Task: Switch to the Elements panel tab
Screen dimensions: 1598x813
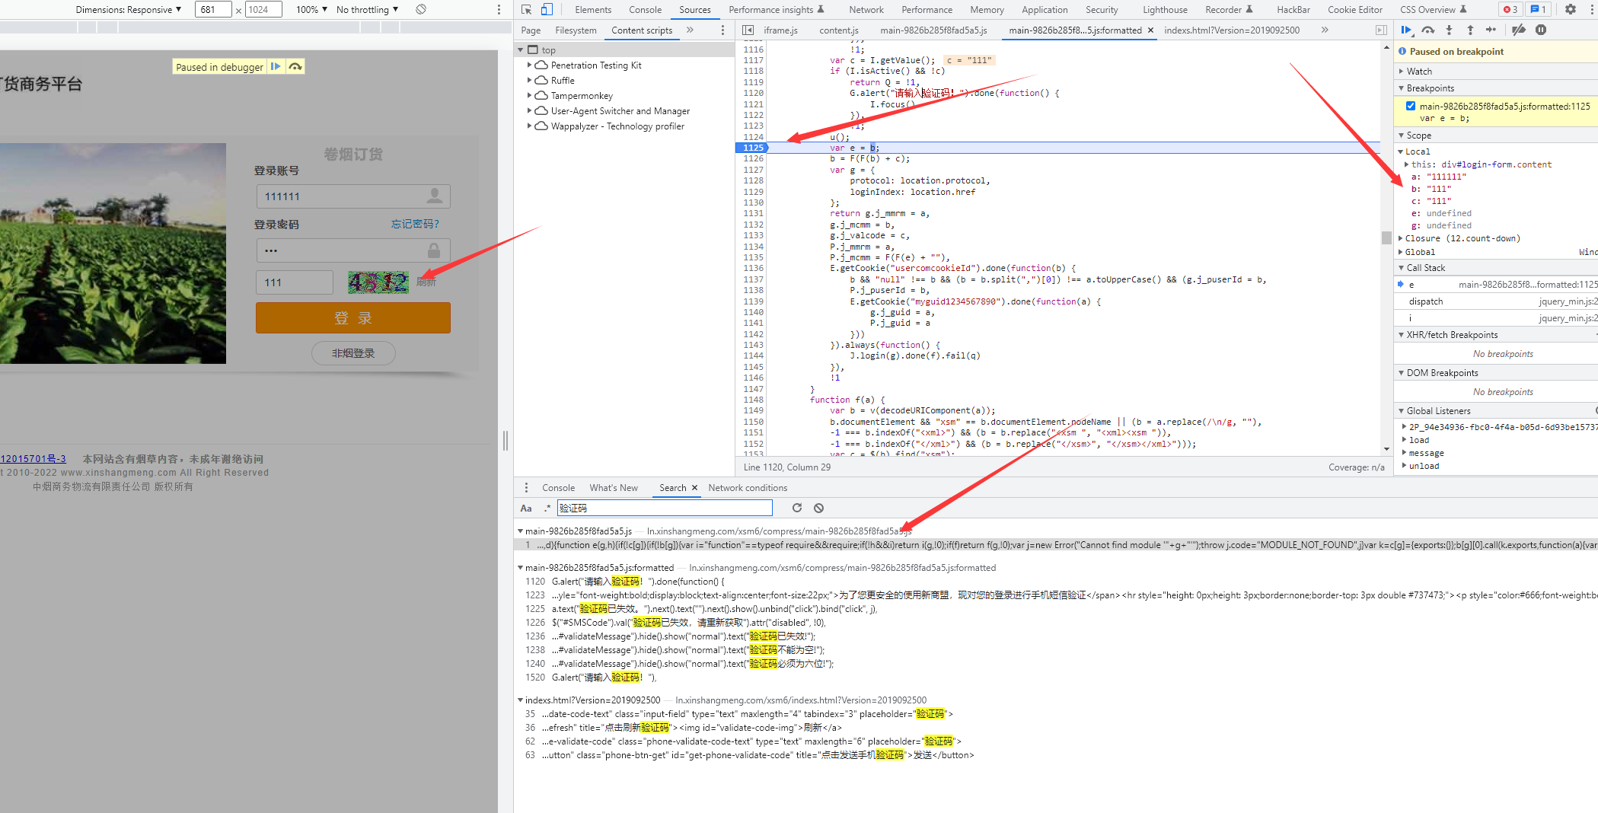Action: (593, 9)
